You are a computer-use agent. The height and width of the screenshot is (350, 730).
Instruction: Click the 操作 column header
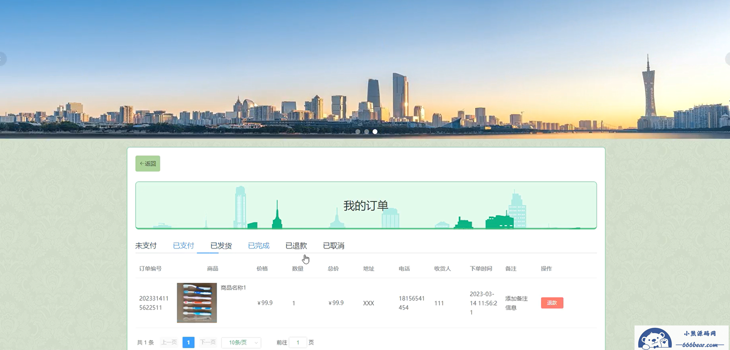pos(546,268)
